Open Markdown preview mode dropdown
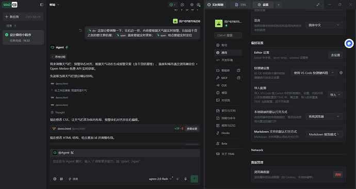 click(x=324, y=134)
